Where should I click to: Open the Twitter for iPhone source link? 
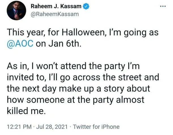96,127
